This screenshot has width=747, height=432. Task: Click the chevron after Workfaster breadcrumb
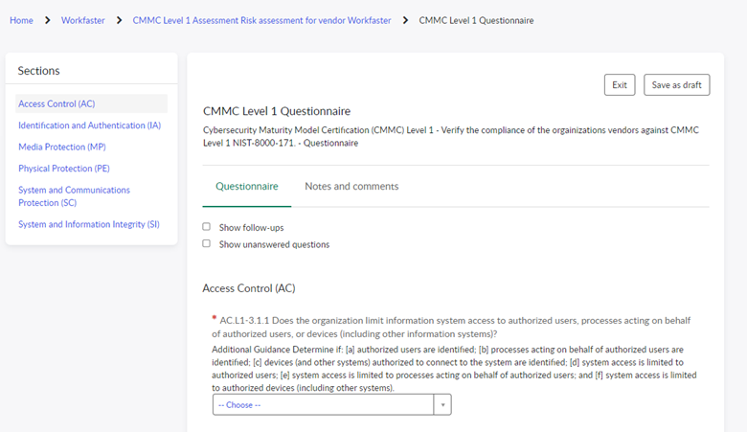coord(119,20)
